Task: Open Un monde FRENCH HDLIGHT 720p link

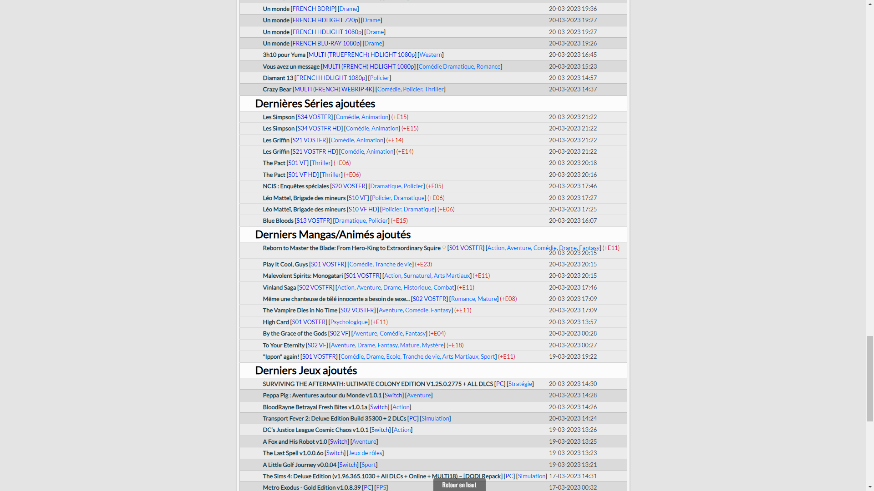Action: pos(325,20)
